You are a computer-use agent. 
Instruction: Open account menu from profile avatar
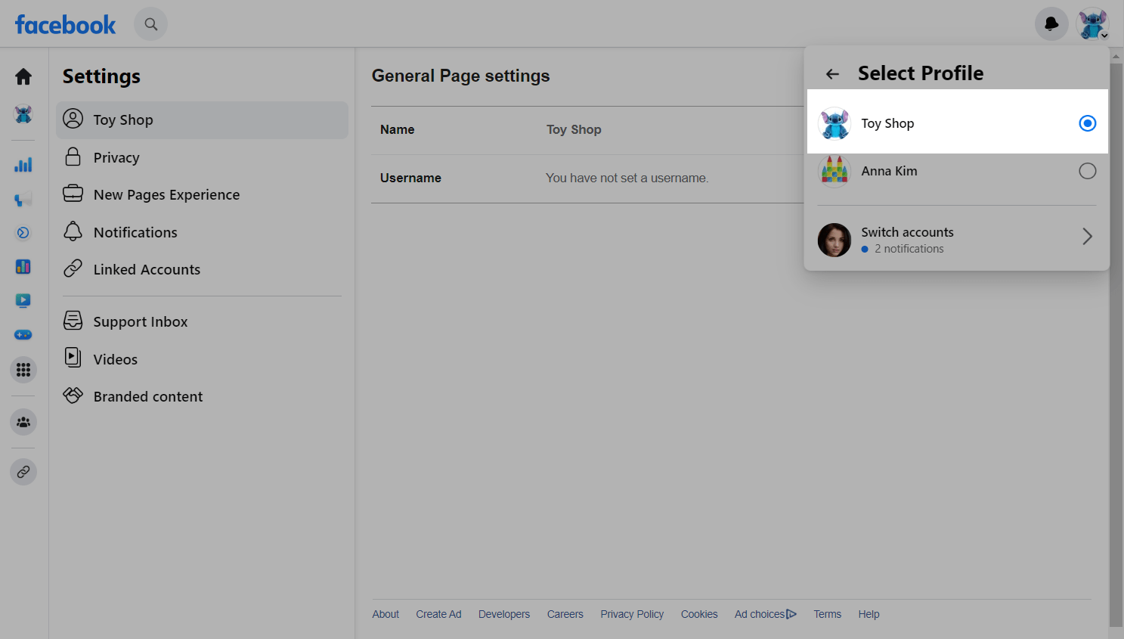1093,24
